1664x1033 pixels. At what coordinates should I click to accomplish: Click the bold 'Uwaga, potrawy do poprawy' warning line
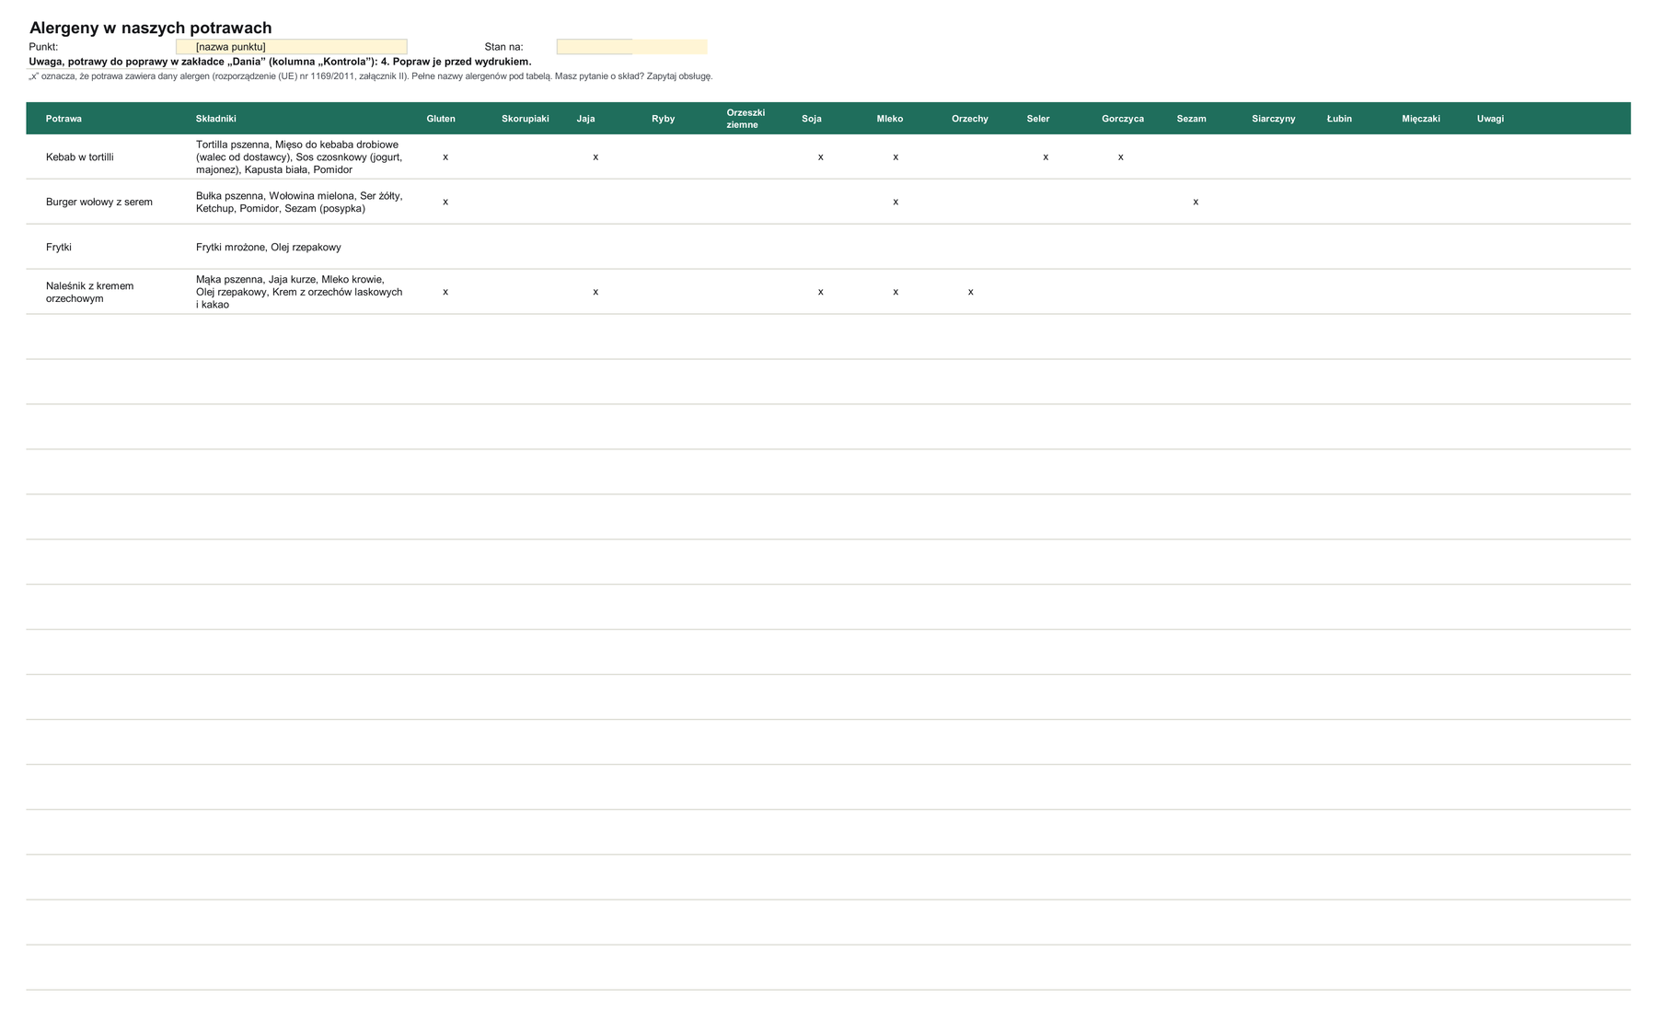click(x=280, y=62)
